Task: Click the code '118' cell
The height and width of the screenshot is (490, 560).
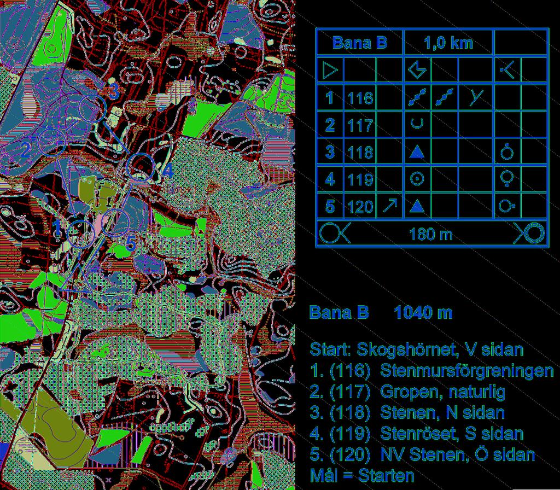Action: [360, 152]
